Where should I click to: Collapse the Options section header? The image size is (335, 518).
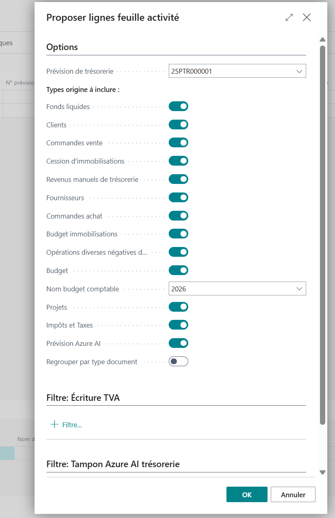pyautogui.click(x=62, y=47)
